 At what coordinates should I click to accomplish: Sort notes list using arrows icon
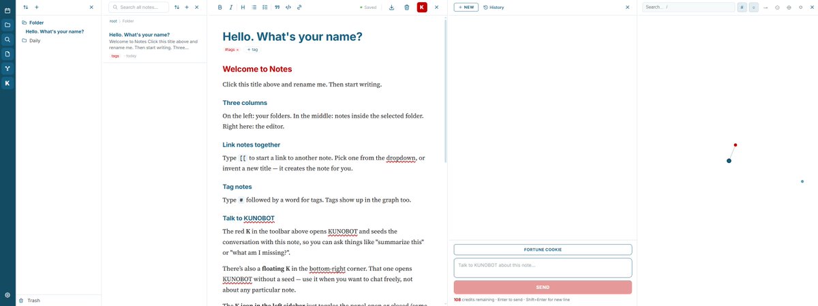(x=177, y=7)
